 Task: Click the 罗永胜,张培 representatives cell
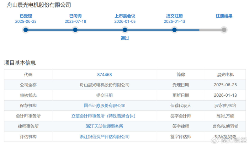pyautogui.click(x=225, y=106)
